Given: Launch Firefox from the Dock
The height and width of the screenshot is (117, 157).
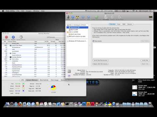Looking at the screenshot, I should coord(20,104).
